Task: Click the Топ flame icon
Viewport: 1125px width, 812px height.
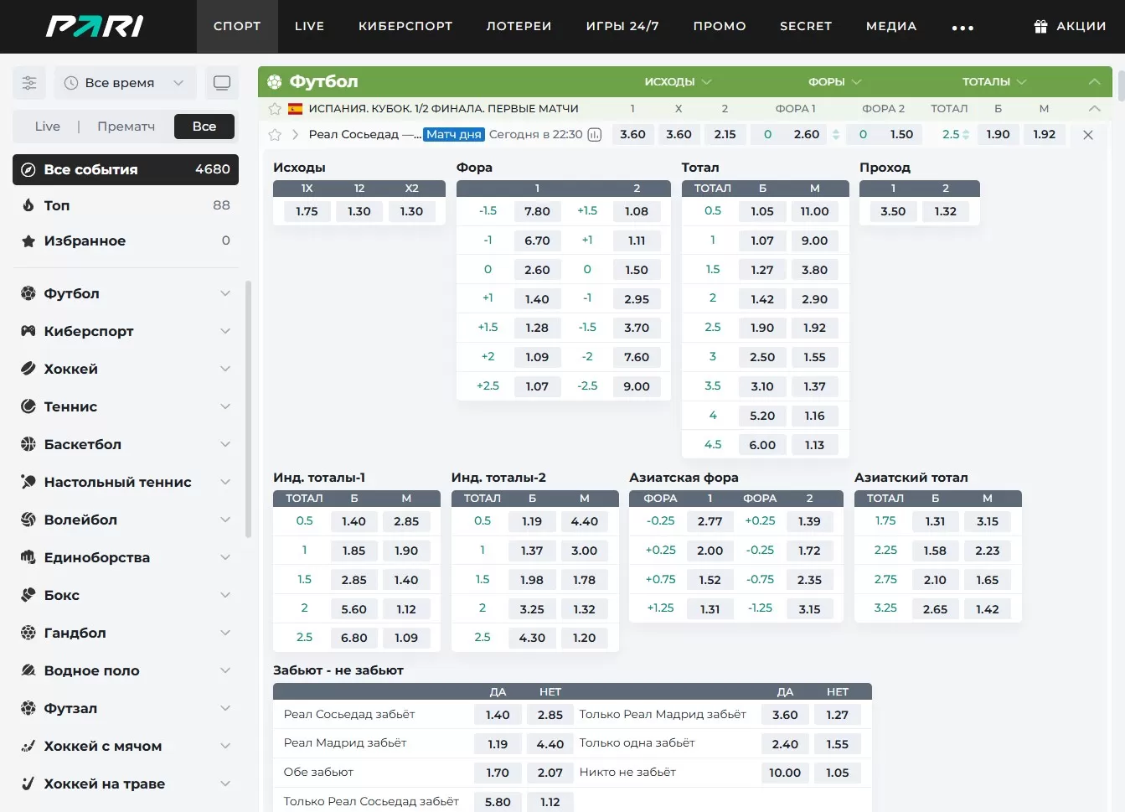Action: (x=28, y=205)
